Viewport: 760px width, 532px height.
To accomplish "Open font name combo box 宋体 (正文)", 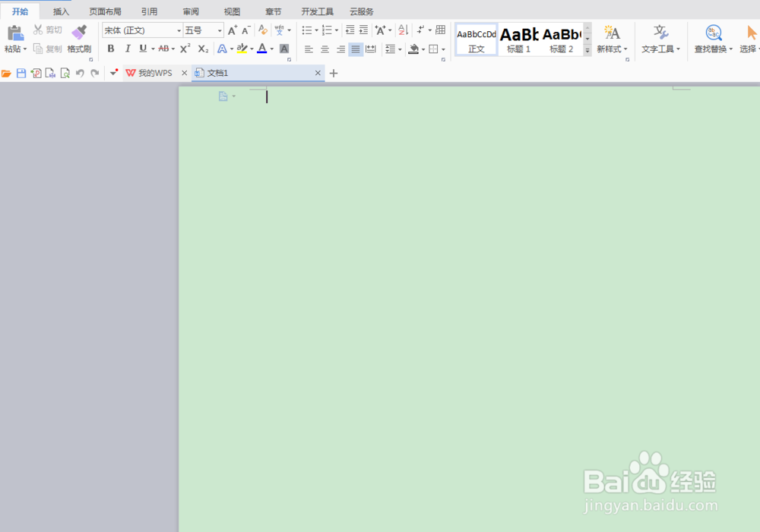I will [x=142, y=30].
